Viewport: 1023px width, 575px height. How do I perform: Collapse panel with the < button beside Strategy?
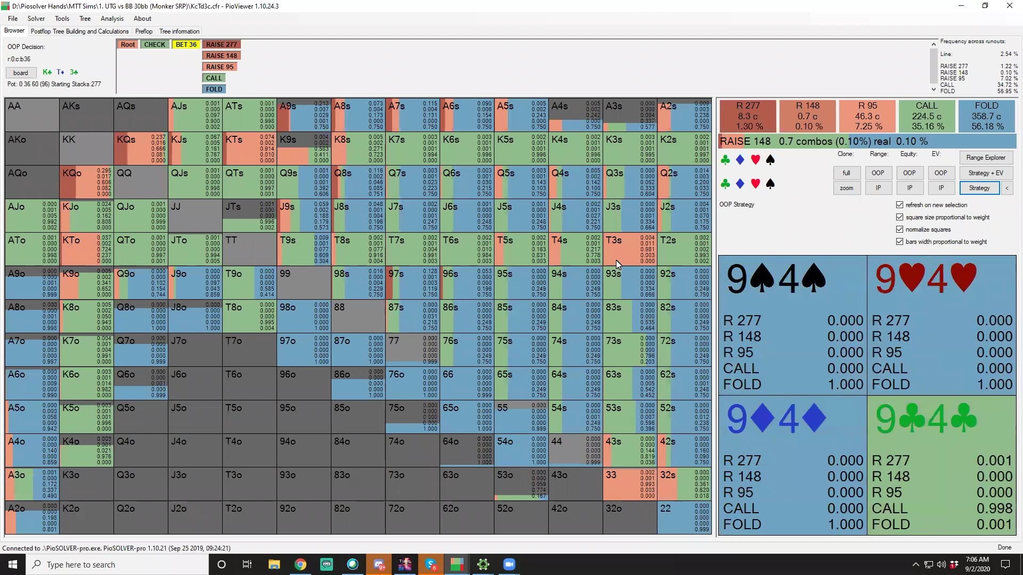[x=1006, y=188]
